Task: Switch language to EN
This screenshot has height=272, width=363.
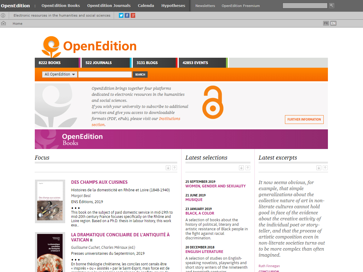Action: coord(333,23)
